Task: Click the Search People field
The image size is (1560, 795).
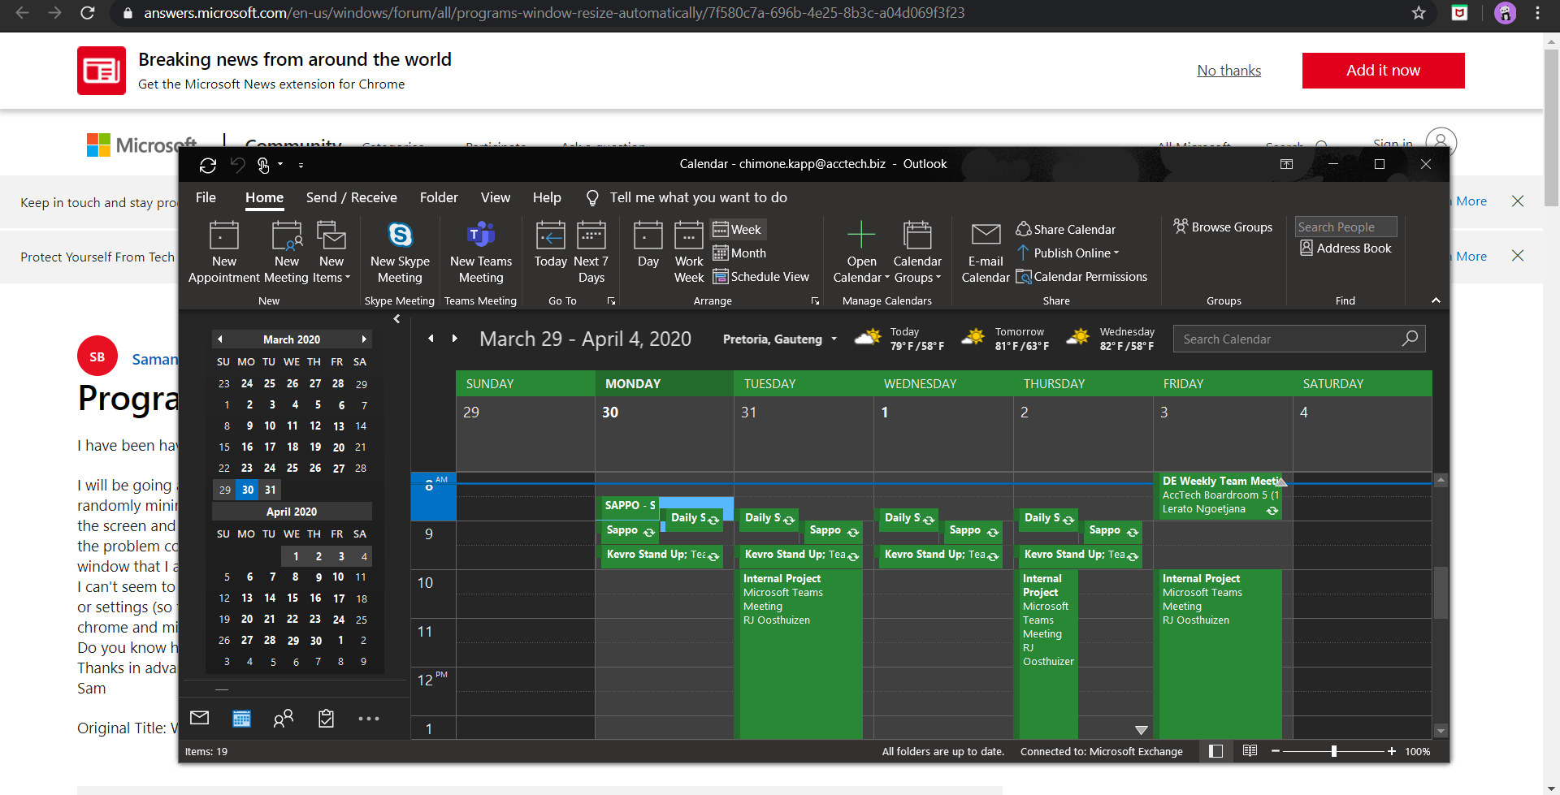Action: pos(1345,227)
